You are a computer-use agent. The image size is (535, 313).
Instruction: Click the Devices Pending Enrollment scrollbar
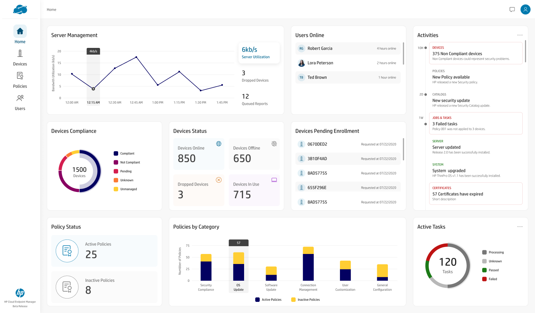coord(403,149)
